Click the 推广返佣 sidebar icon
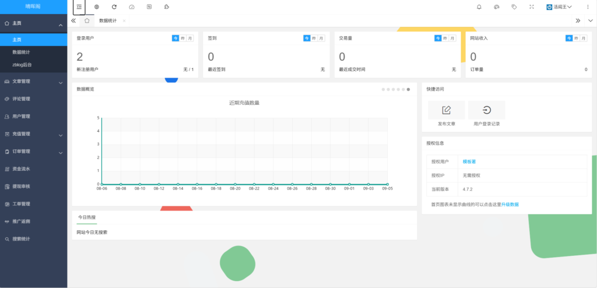The width and height of the screenshot is (597, 288). click(x=6, y=222)
